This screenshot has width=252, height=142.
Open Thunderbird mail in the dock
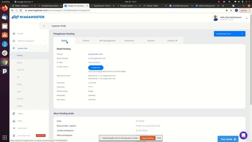(5, 17)
